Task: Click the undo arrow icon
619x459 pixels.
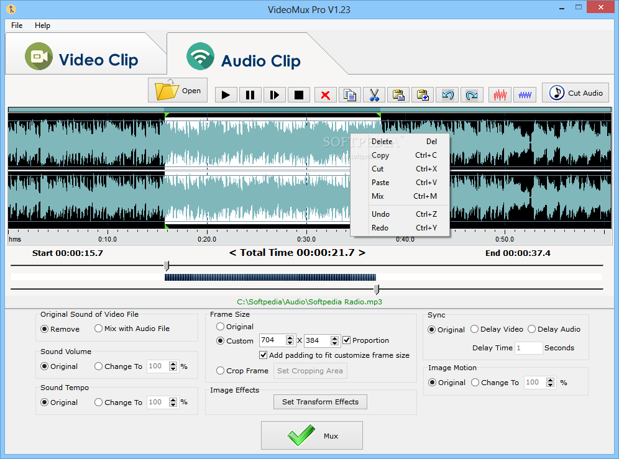Action: [x=447, y=95]
